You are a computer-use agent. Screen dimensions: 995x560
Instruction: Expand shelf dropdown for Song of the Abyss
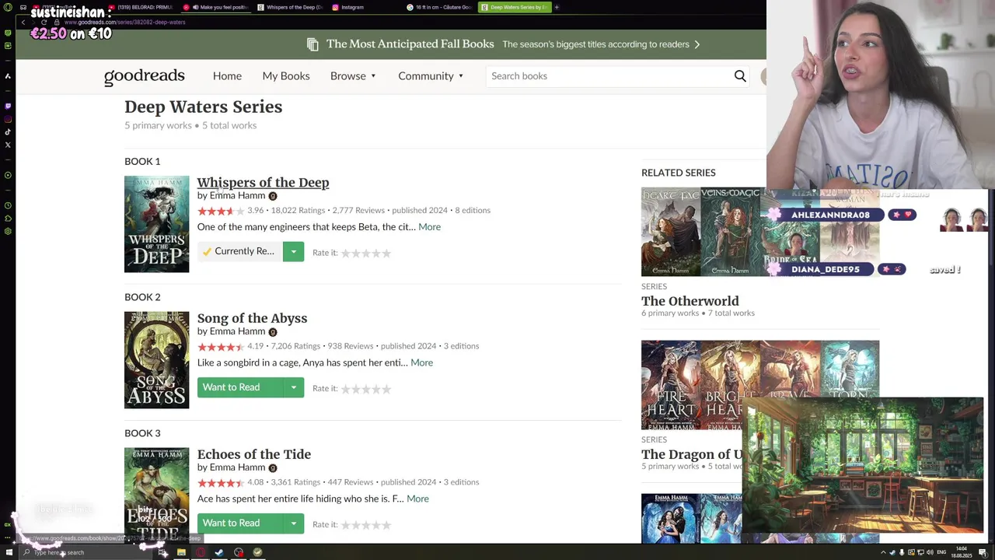(293, 387)
